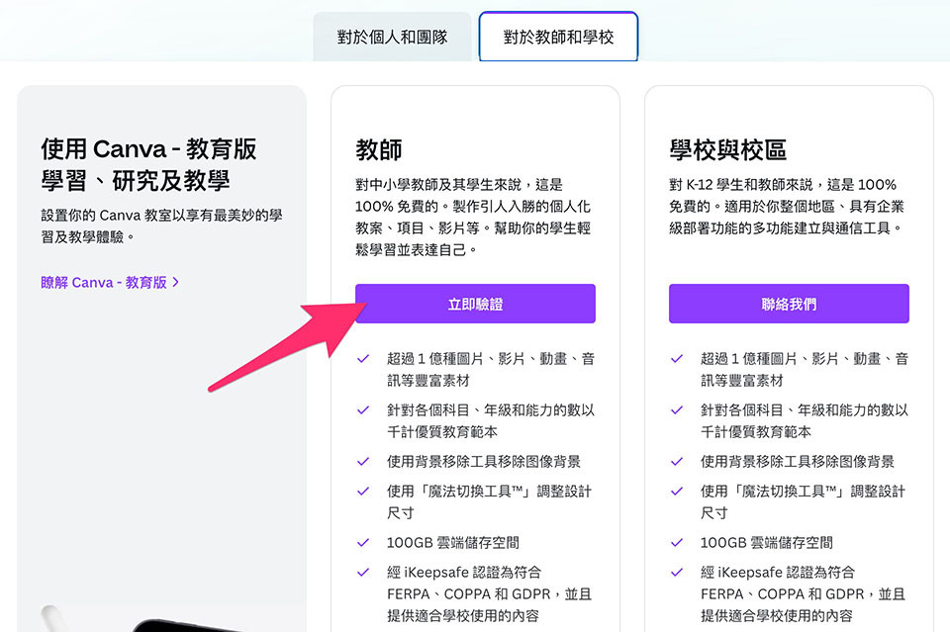950x632 pixels.
Task: Open the 瞭解 Canva - 教育版 link
Action: click(110, 282)
